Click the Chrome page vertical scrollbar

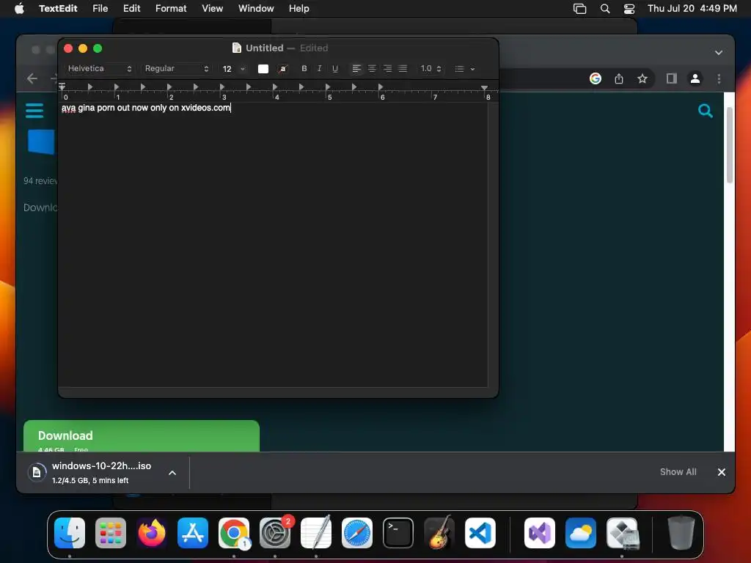730,145
